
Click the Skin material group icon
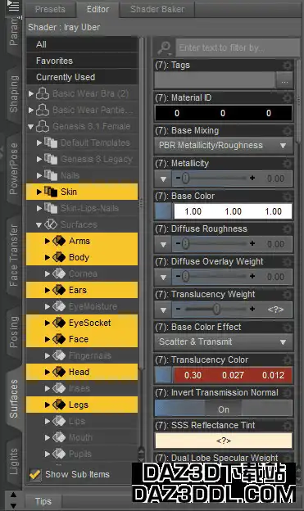click(51, 192)
